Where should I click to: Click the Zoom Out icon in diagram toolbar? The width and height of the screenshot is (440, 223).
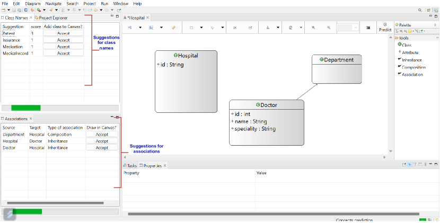pyautogui.click(x=328, y=28)
